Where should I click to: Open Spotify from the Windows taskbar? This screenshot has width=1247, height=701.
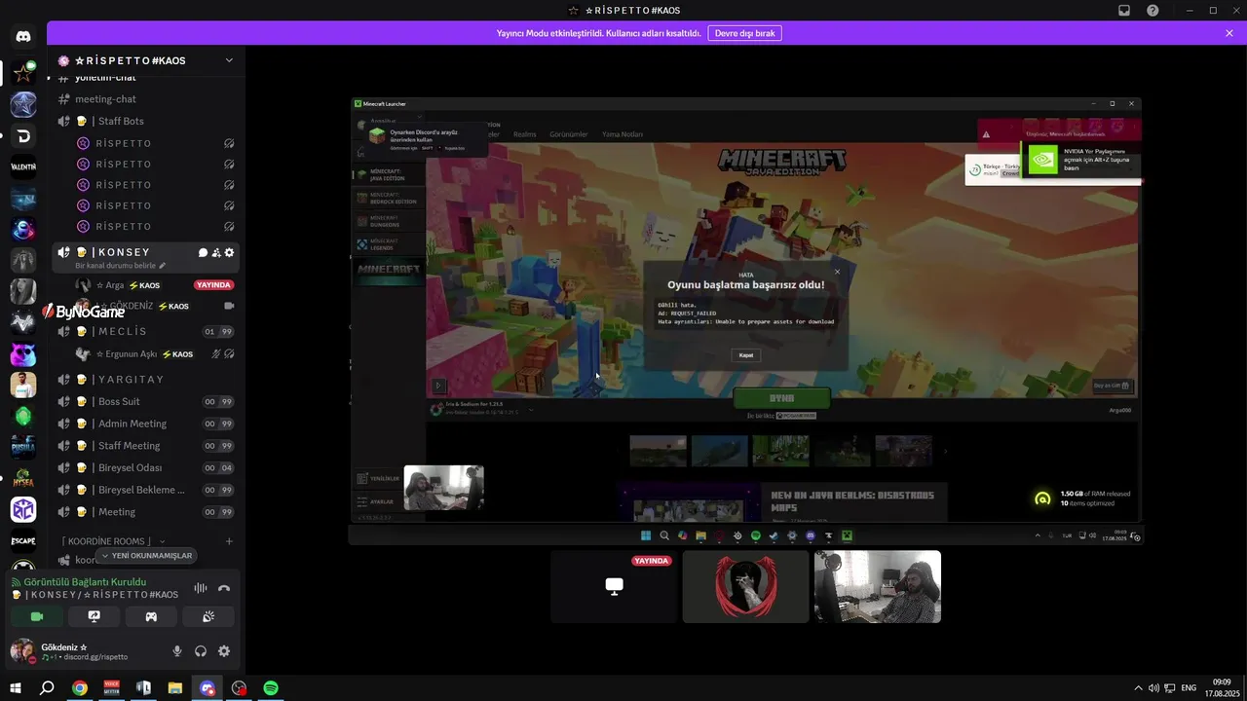(271, 688)
